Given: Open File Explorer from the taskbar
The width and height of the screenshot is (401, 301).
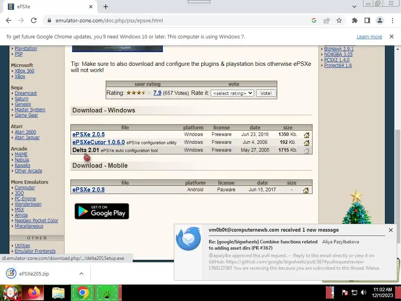Looking at the screenshot, I should point(58,293).
